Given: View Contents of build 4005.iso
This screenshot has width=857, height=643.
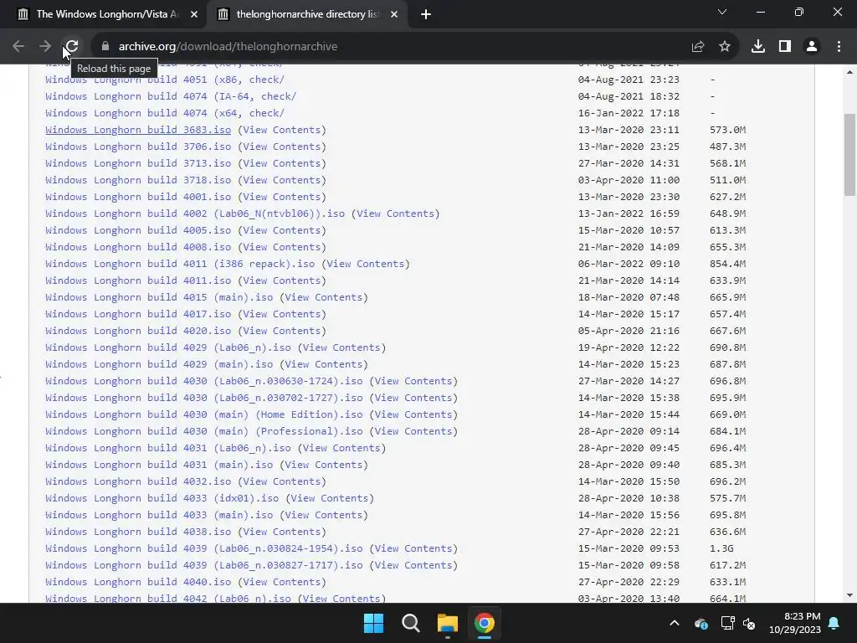Looking at the screenshot, I should (x=281, y=231).
